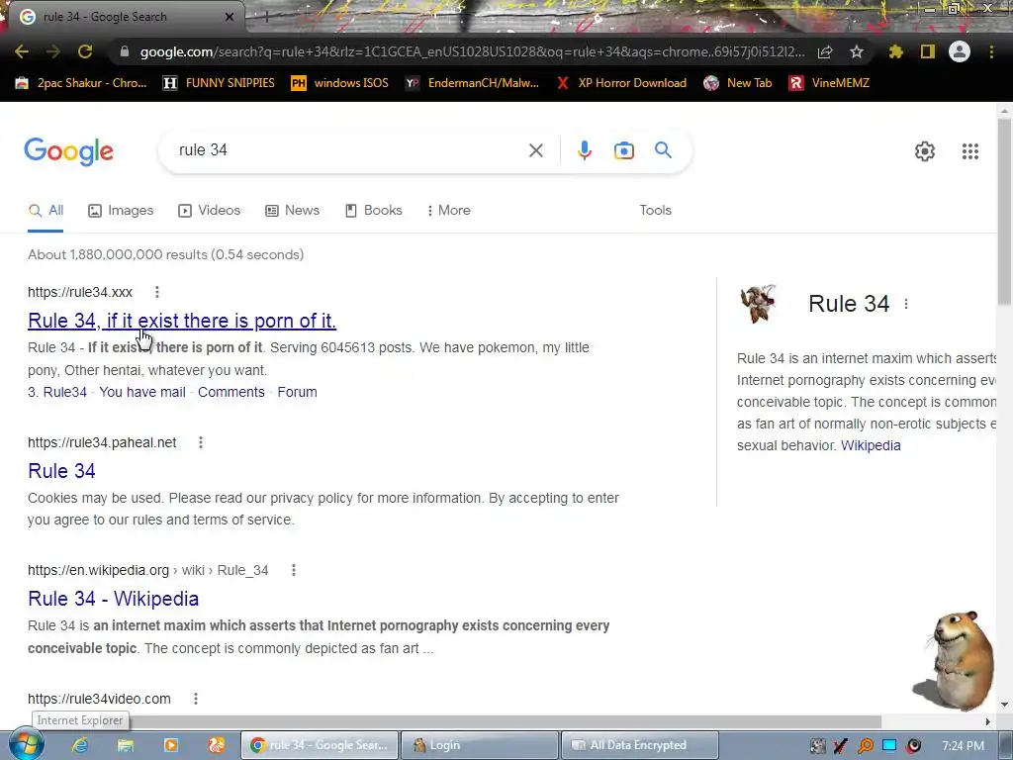The image size is (1013, 760).
Task: Expand the More search filters menu
Action: (448, 211)
